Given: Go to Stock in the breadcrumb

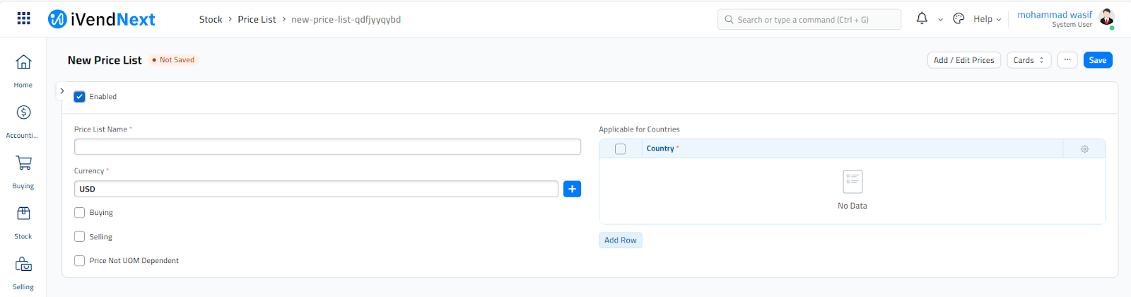Looking at the screenshot, I should click(211, 20).
